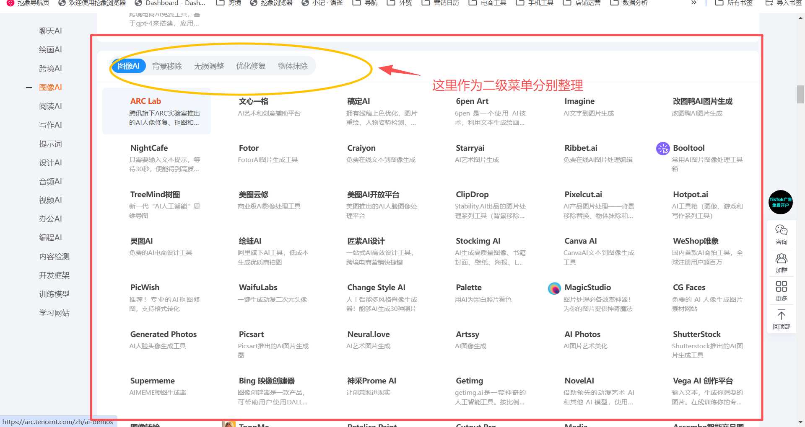Image resolution: width=805 pixels, height=427 pixels.
Task: Select the 优化修复 tab
Action: [251, 66]
